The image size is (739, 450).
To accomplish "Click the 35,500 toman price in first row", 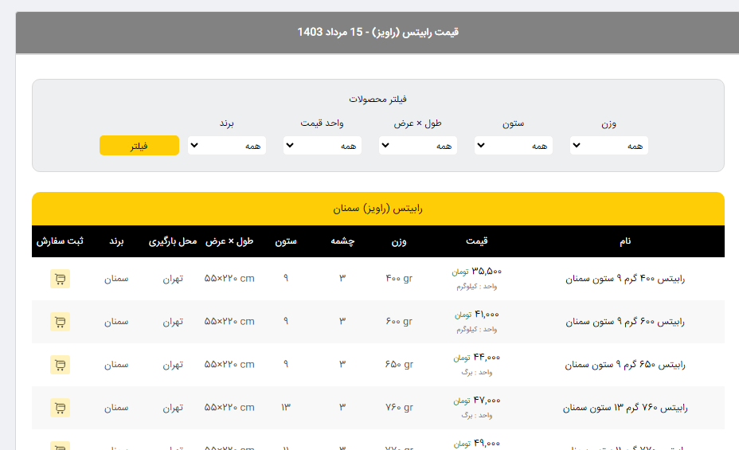I will 486,271.
